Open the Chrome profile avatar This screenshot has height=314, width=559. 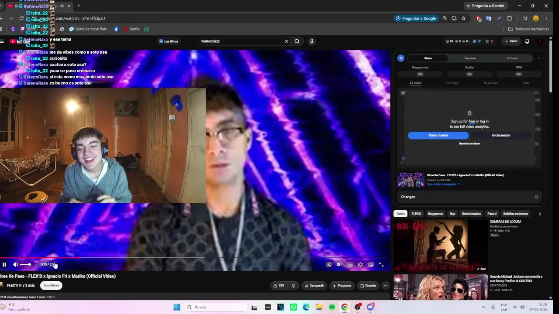click(536, 18)
